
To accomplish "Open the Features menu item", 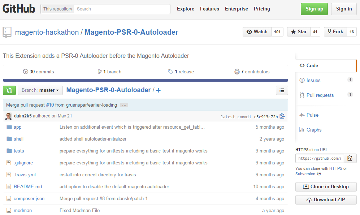I will 209,9.
